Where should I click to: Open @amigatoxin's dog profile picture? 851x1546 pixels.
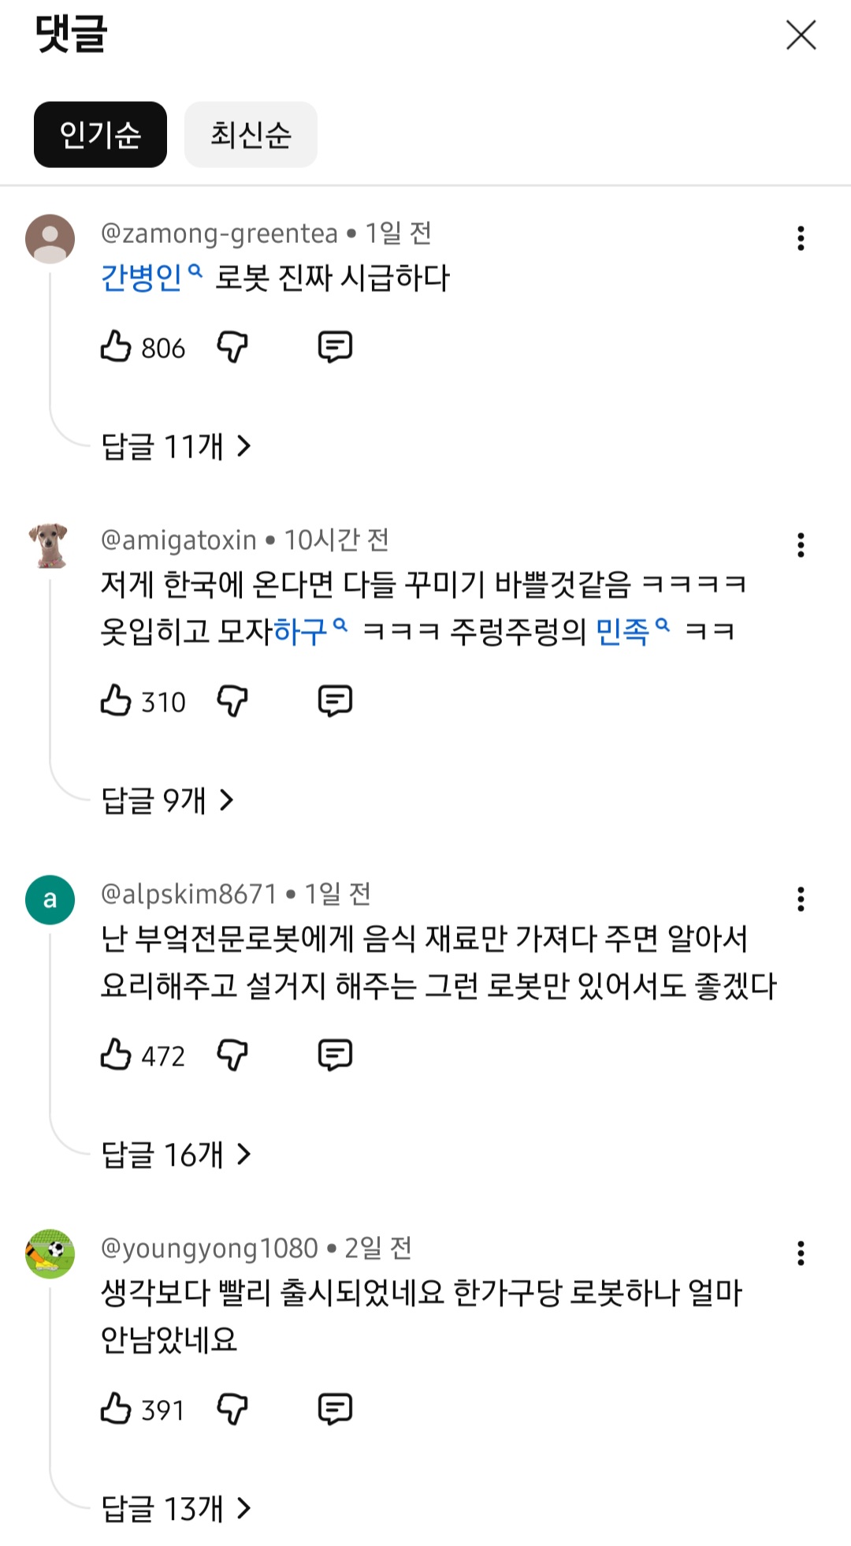point(50,545)
